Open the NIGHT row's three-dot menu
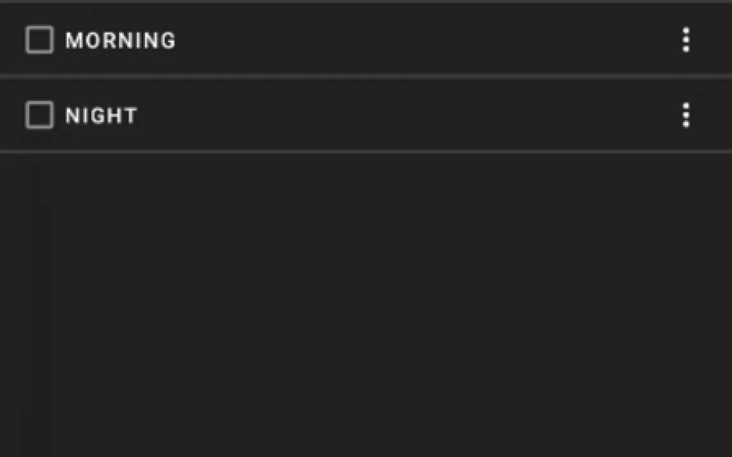Screen dimensions: 732x457 click(685, 116)
